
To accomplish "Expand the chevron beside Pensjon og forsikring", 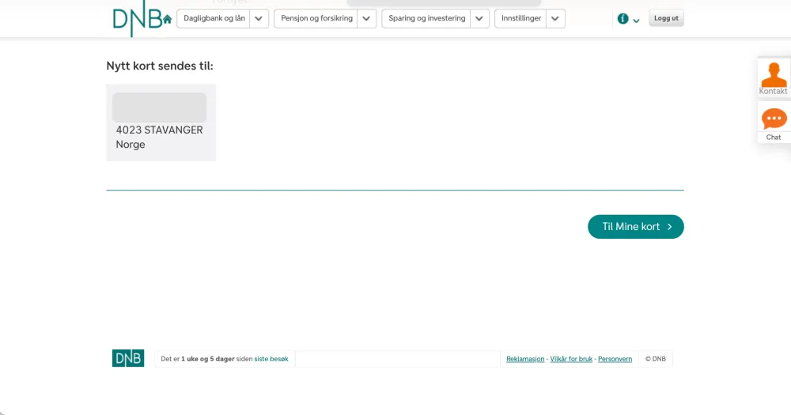I will [x=366, y=19].
